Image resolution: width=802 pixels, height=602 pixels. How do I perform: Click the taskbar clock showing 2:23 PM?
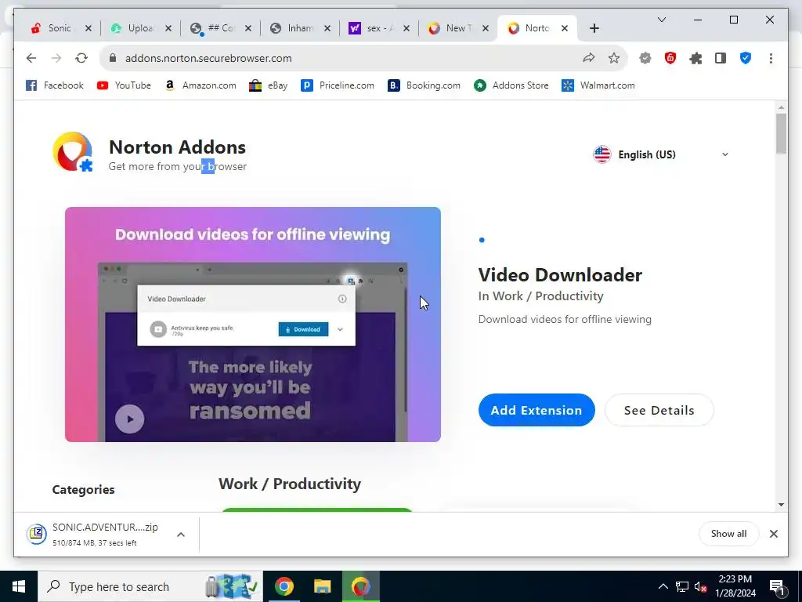[735, 586]
